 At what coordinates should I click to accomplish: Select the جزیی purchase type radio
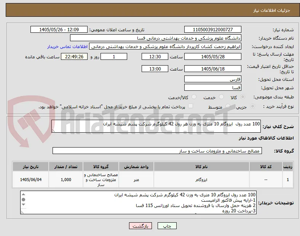(x=252, y=106)
